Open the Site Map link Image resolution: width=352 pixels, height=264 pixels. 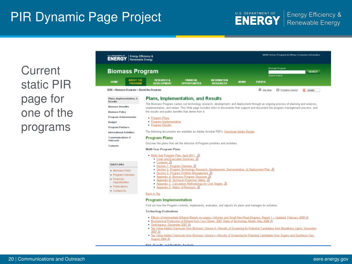267,90
